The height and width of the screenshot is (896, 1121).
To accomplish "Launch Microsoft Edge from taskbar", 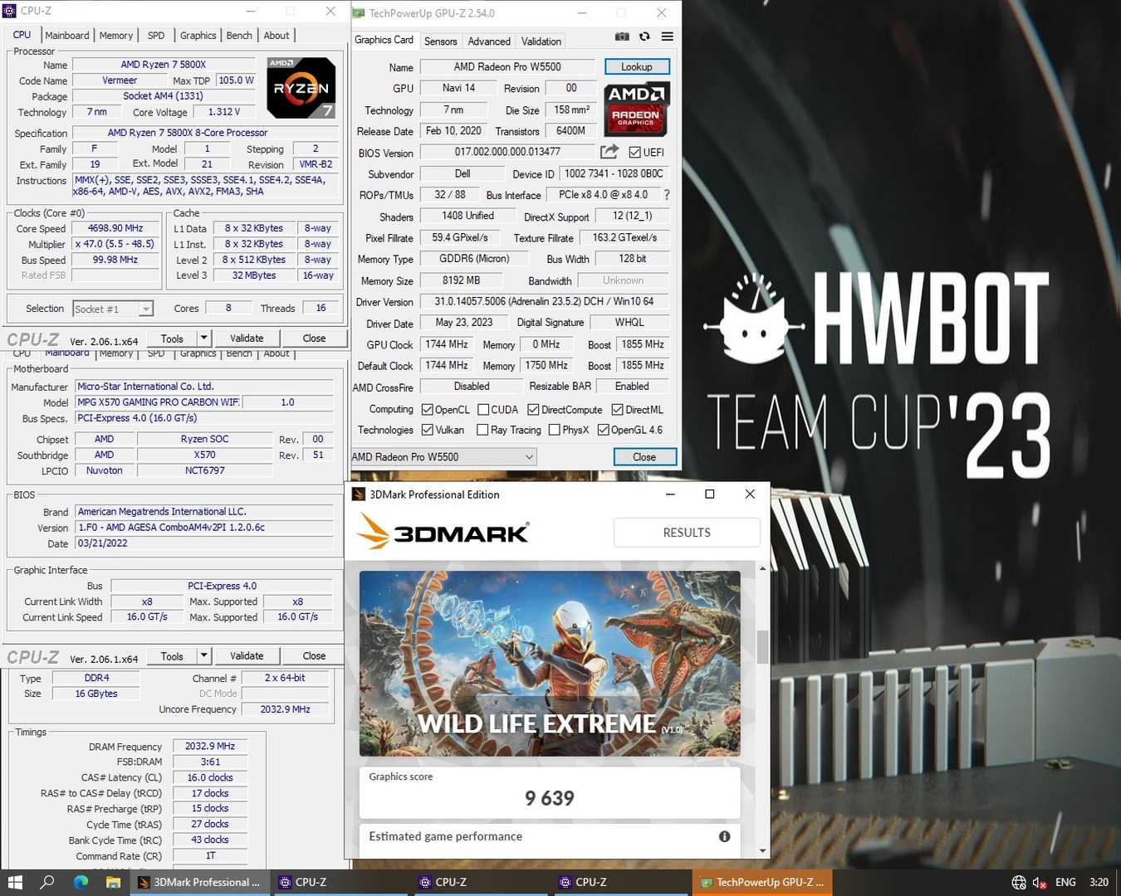I will click(x=81, y=882).
